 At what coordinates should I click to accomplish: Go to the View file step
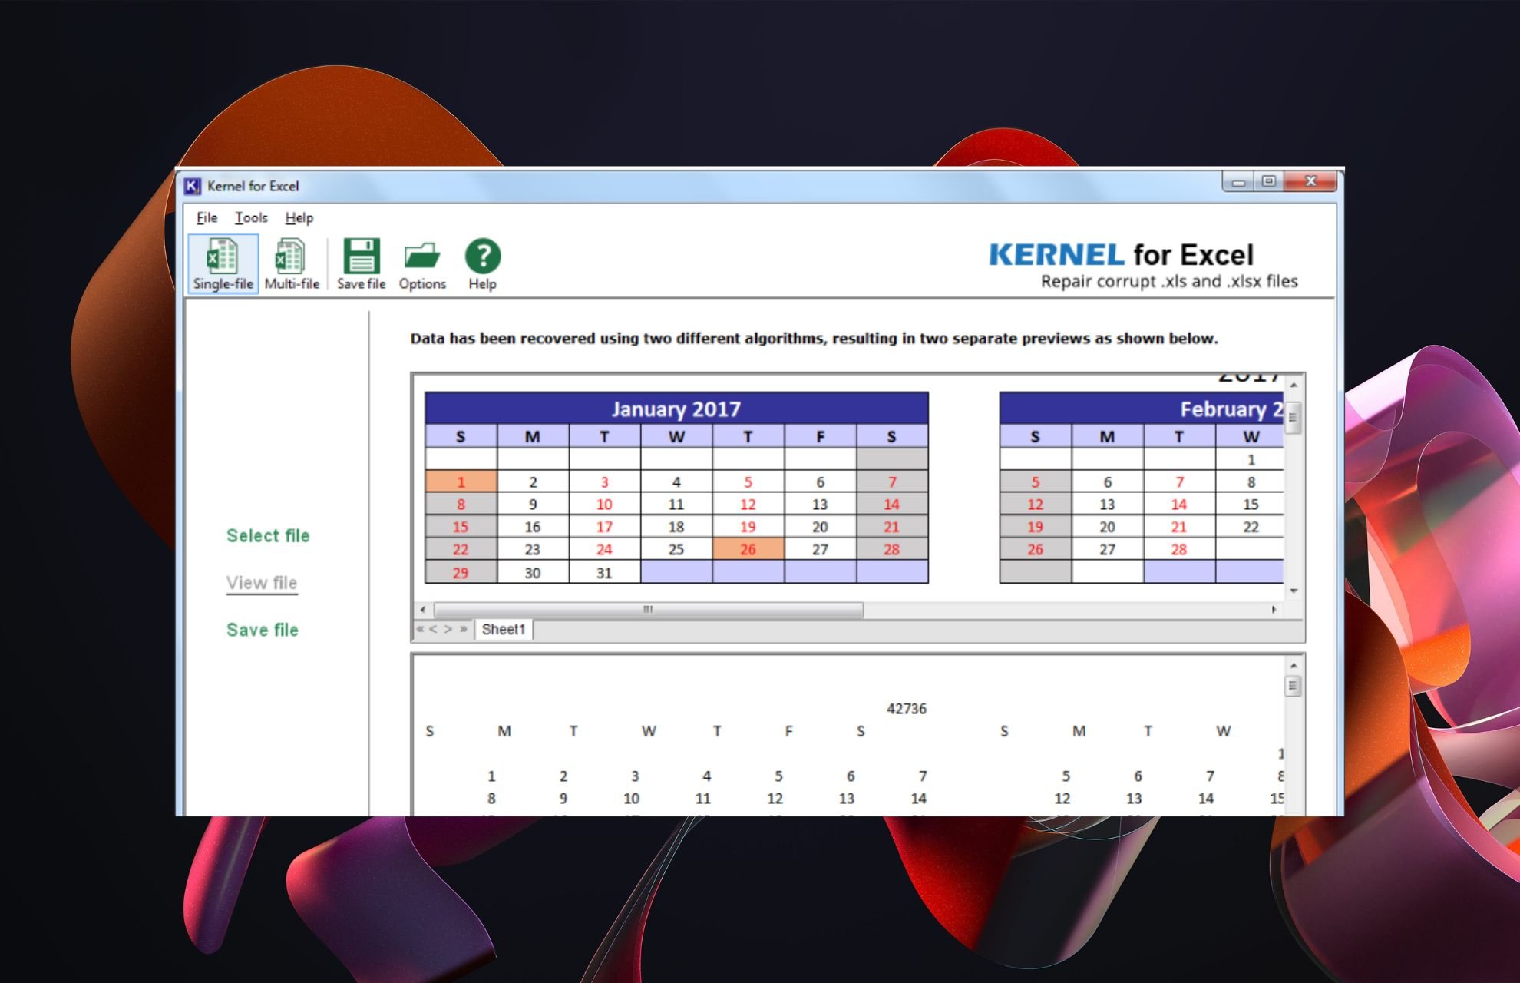262,583
